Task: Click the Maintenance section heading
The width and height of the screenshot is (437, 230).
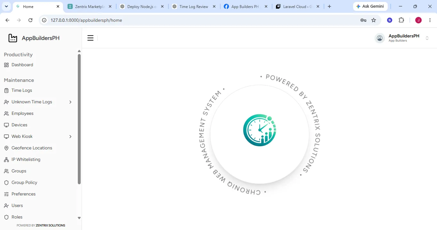Action: 19,80
